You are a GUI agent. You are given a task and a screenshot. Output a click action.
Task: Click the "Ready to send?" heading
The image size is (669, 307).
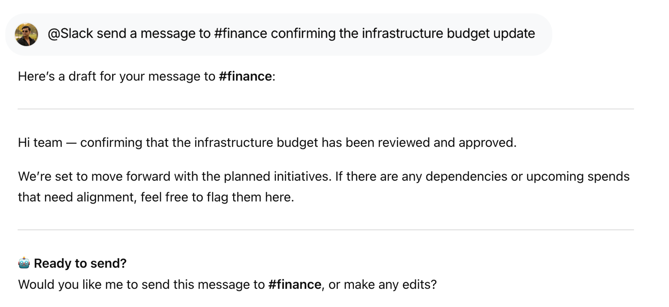pos(80,263)
